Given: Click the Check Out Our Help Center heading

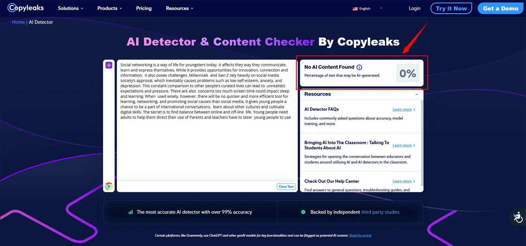Looking at the screenshot, I should (x=332, y=181).
